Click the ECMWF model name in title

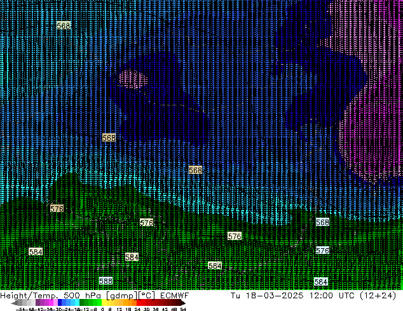(x=175, y=296)
